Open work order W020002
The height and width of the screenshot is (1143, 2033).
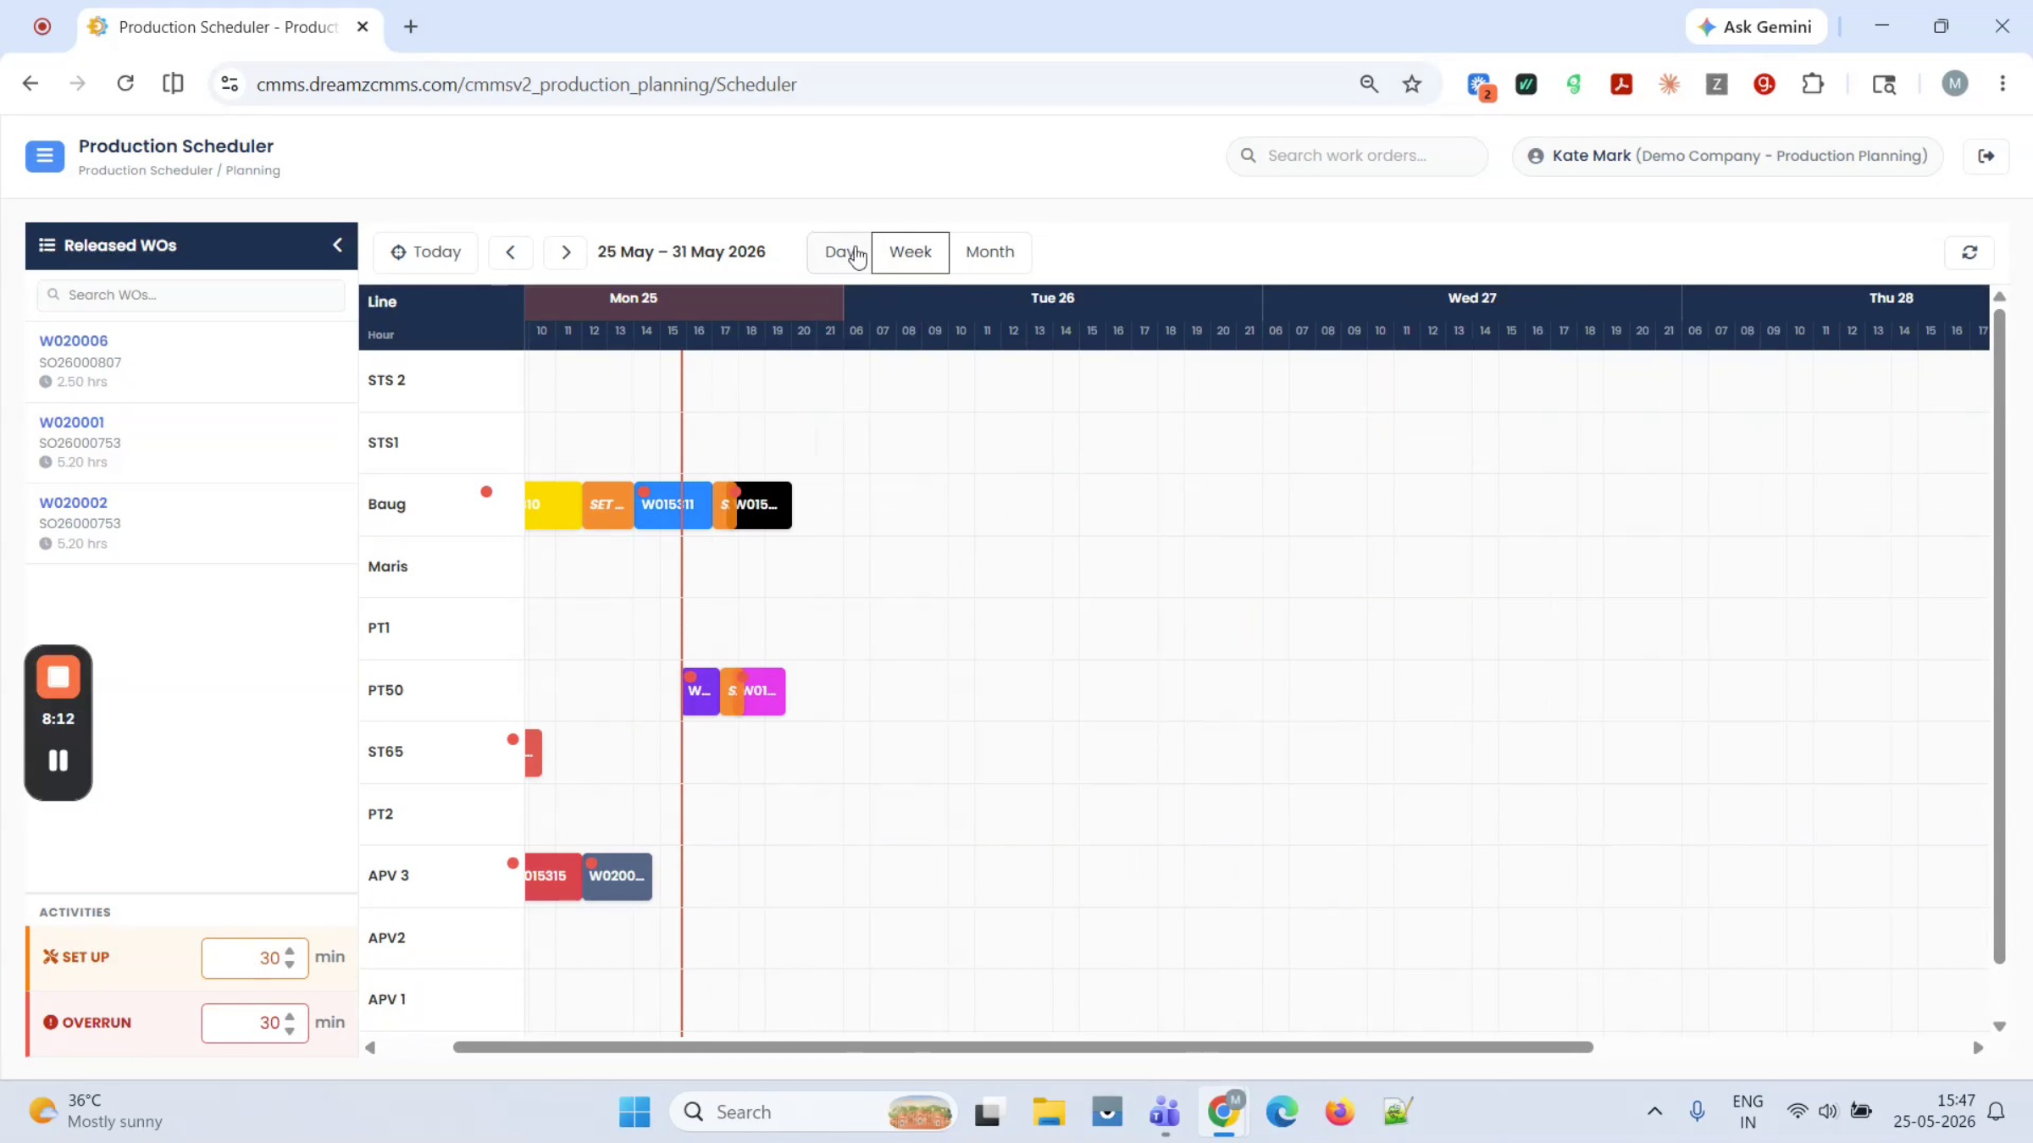[x=74, y=503]
